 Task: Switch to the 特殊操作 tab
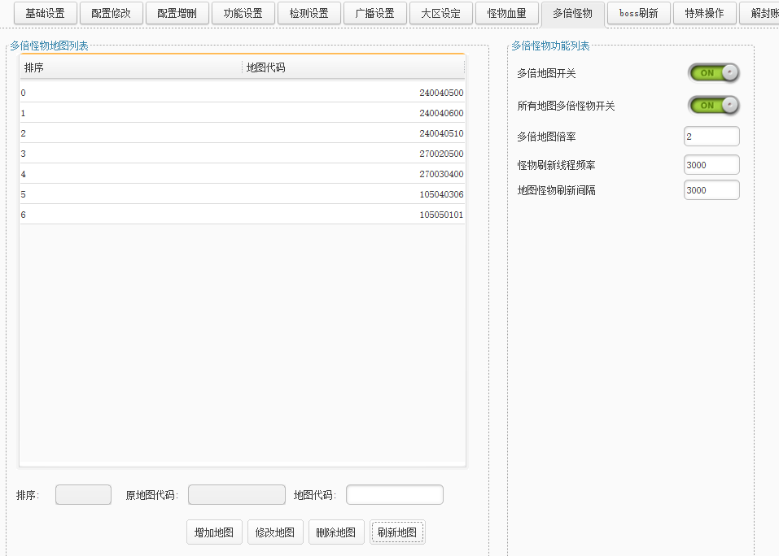tap(704, 13)
